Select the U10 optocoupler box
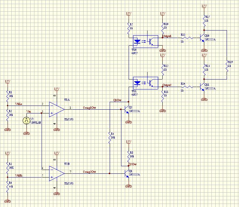The width and height of the screenshot is (239, 207). 145,41
